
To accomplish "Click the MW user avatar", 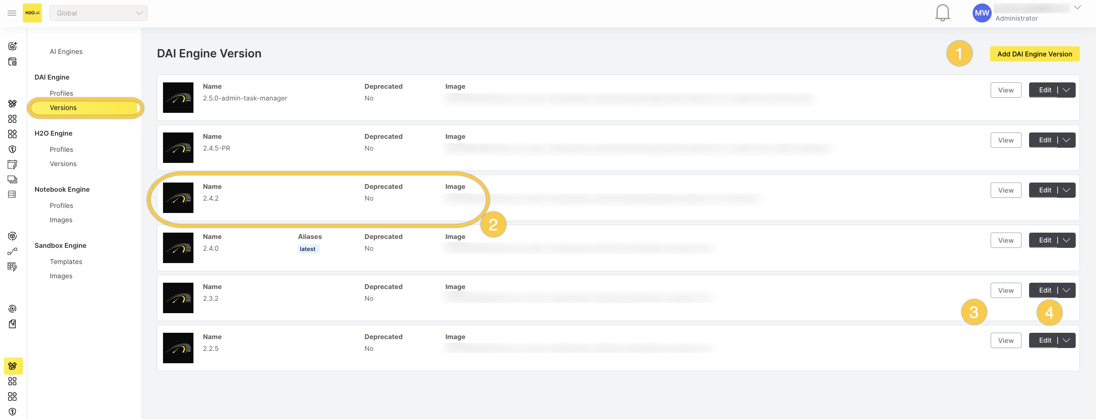I will [982, 13].
